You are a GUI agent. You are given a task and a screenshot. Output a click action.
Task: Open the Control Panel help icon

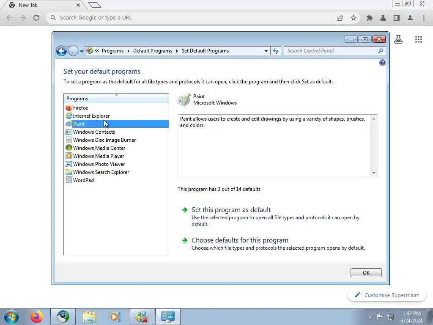382,63
